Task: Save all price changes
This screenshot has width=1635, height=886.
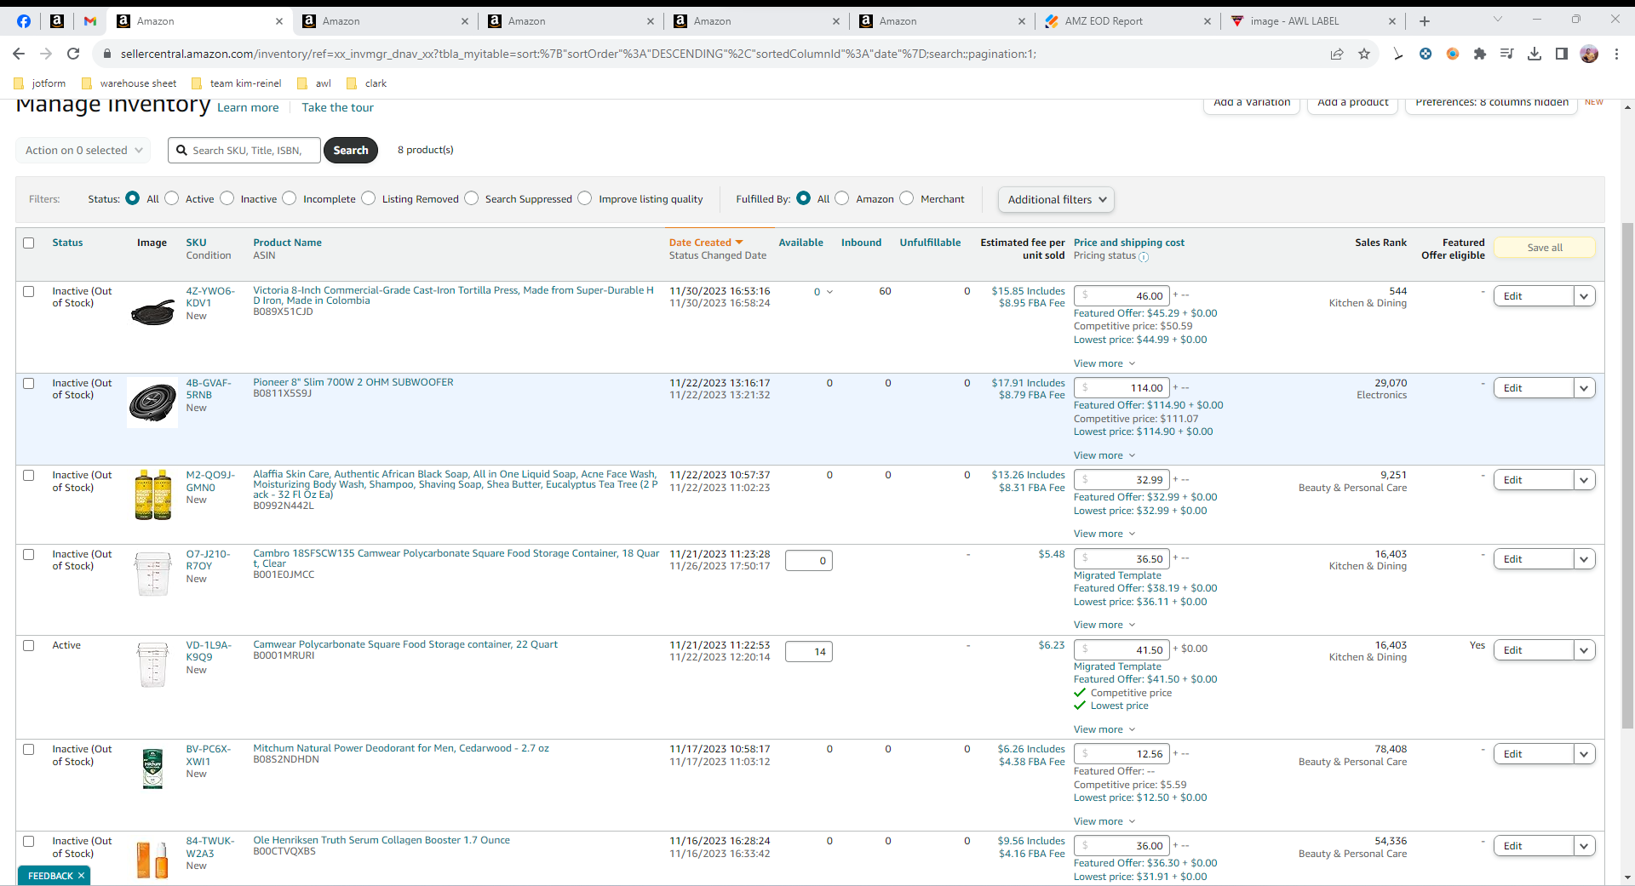Action: pos(1544,248)
